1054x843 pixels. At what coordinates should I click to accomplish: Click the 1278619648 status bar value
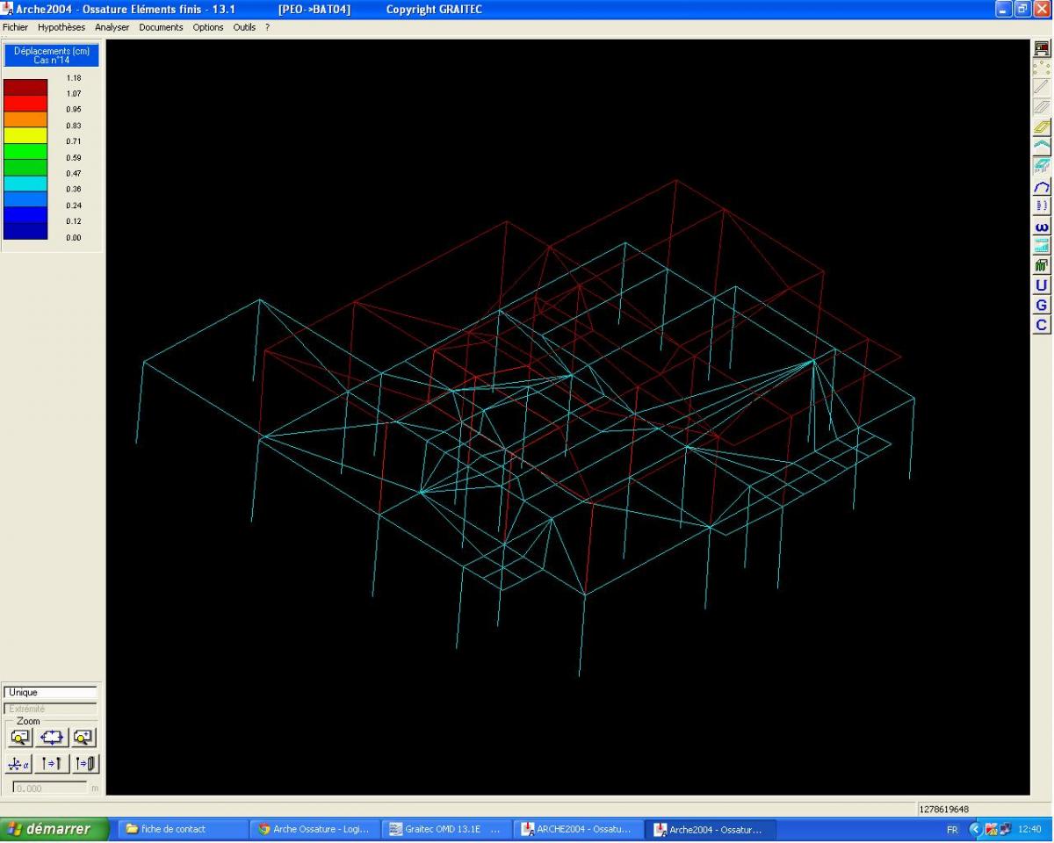(944, 809)
